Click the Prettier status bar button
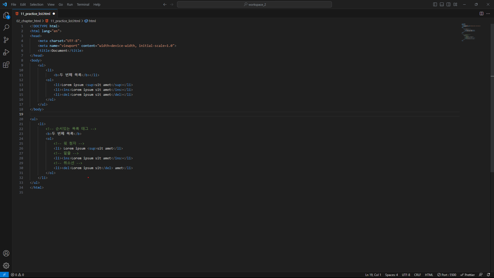Viewport: 494px width, 278px height. (x=467, y=275)
